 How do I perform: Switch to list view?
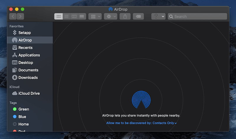tap(67, 16)
